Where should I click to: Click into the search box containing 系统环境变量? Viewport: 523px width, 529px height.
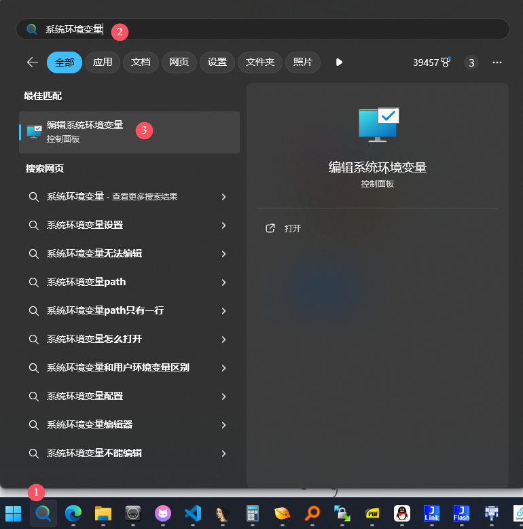click(x=272, y=29)
